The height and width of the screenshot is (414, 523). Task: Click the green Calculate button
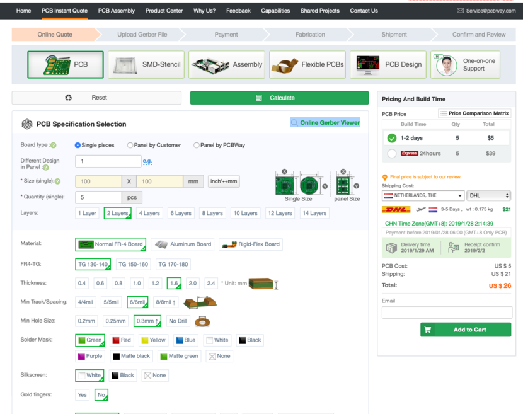(279, 98)
